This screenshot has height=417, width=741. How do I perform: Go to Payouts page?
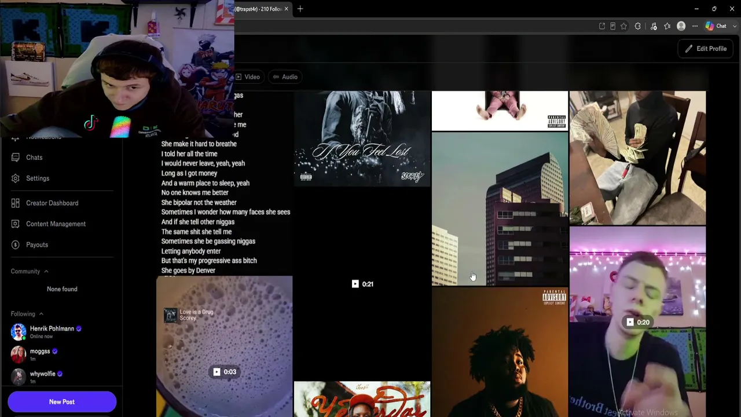pyautogui.click(x=37, y=245)
